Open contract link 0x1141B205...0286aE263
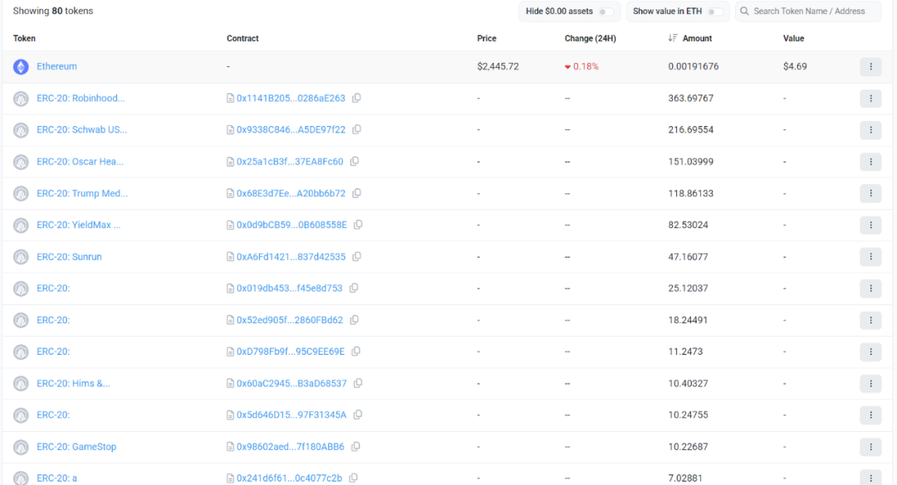The image size is (897, 485). coord(286,98)
